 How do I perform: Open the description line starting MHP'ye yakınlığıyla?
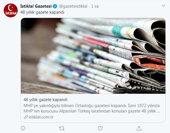coord(92,105)
